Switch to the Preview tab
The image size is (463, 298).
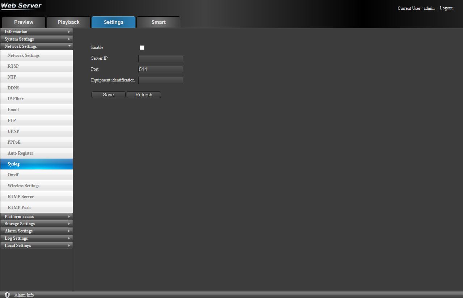(x=24, y=22)
